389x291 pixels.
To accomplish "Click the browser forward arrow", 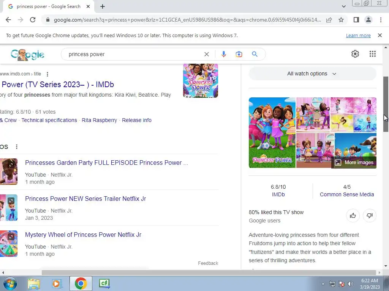I will pos(21,20).
